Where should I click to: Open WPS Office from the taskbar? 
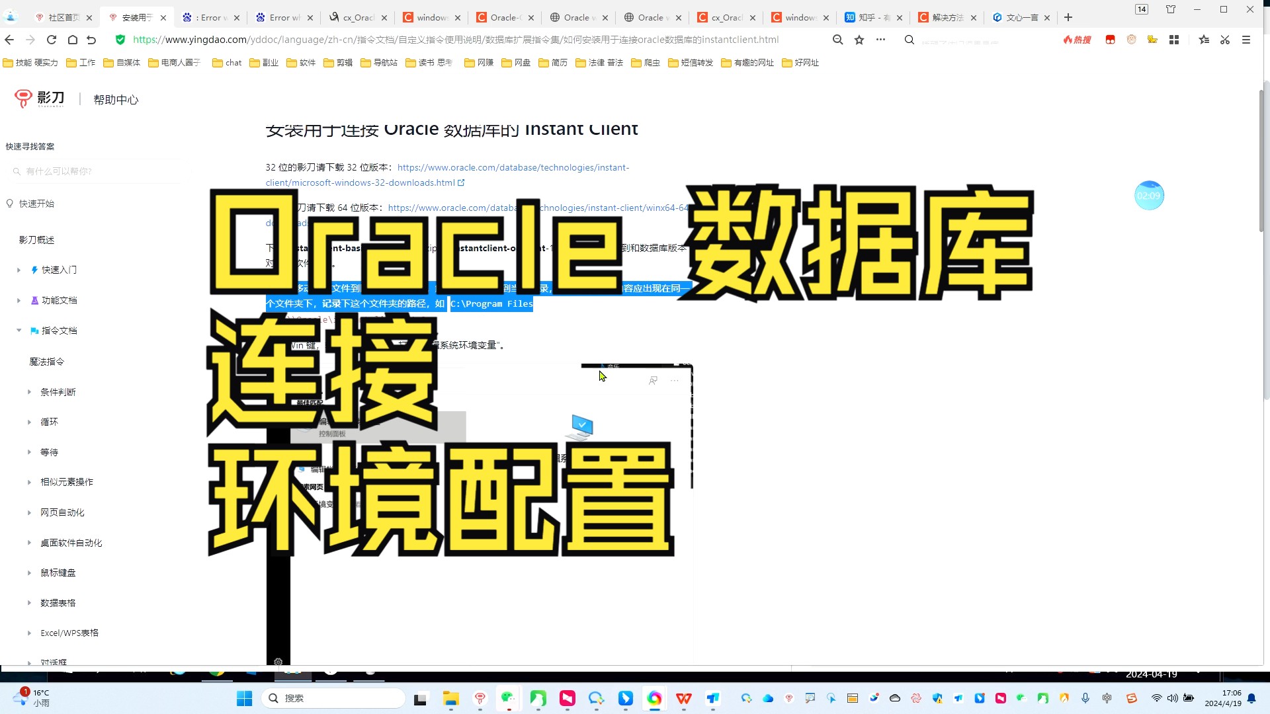point(684,698)
